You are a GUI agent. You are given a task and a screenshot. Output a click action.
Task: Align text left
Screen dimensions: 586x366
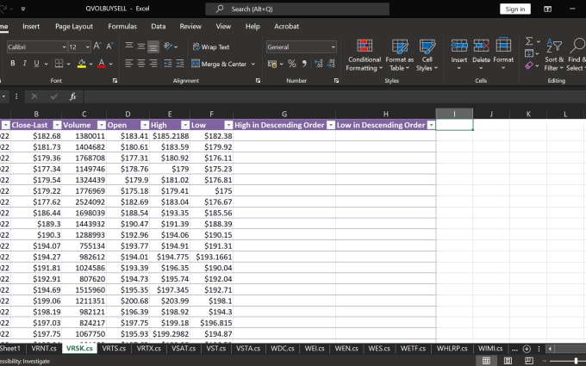pyautogui.click(x=129, y=64)
